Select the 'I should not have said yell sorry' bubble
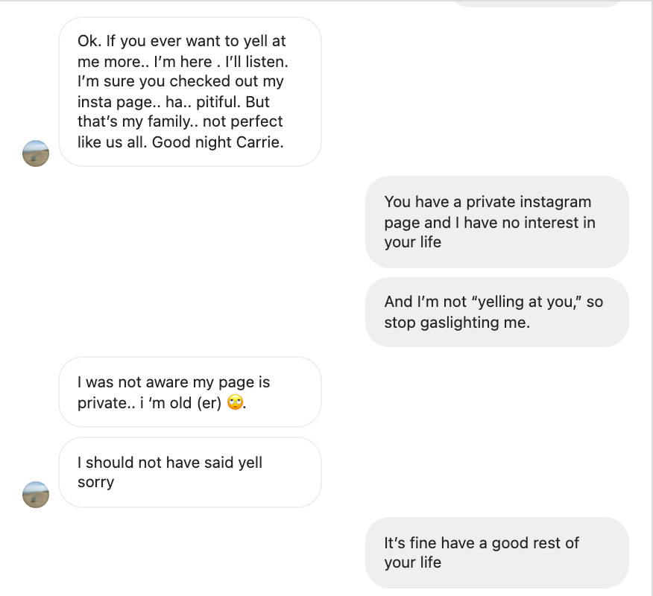Image resolution: width=653 pixels, height=596 pixels. [x=190, y=472]
